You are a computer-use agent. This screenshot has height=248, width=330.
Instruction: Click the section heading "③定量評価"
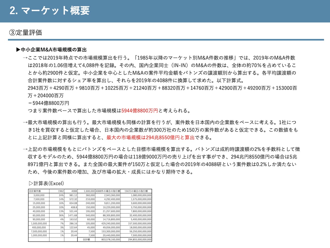25,33
